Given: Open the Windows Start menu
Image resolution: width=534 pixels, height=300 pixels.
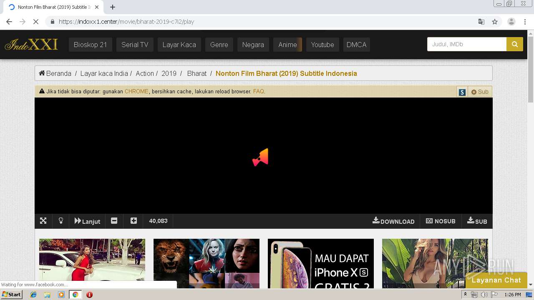Looking at the screenshot, I should pyautogui.click(x=12, y=295).
